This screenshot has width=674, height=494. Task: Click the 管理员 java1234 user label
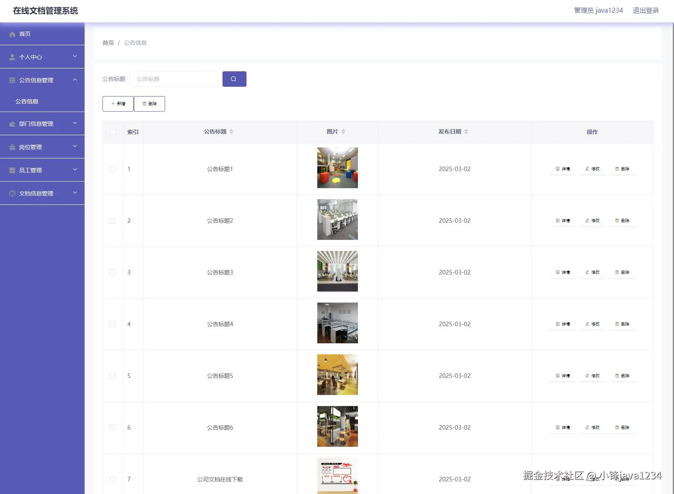598,11
